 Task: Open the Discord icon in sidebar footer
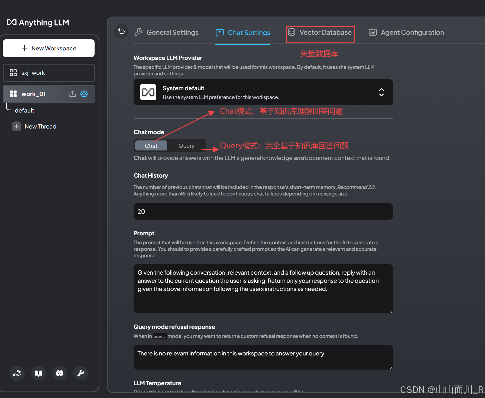(x=60, y=373)
